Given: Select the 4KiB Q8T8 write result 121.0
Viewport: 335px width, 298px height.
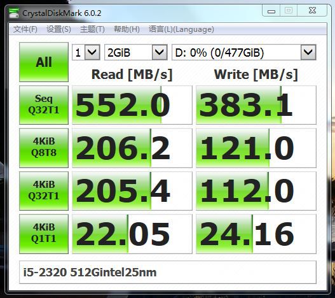Looking at the screenshot, I should click(256, 148).
